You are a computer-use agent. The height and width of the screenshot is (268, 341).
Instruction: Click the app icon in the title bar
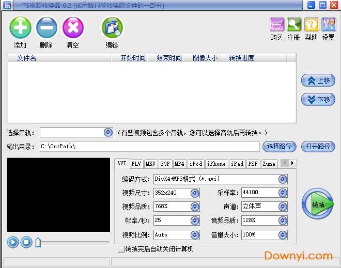(7, 5)
